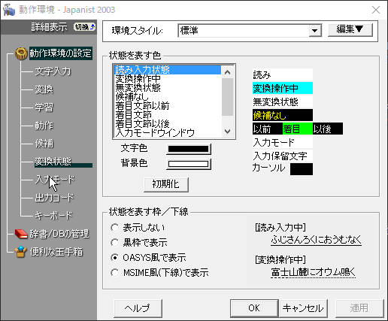
Task: Click the red book icon for 辞書/DBの管理
Action: click(21, 234)
